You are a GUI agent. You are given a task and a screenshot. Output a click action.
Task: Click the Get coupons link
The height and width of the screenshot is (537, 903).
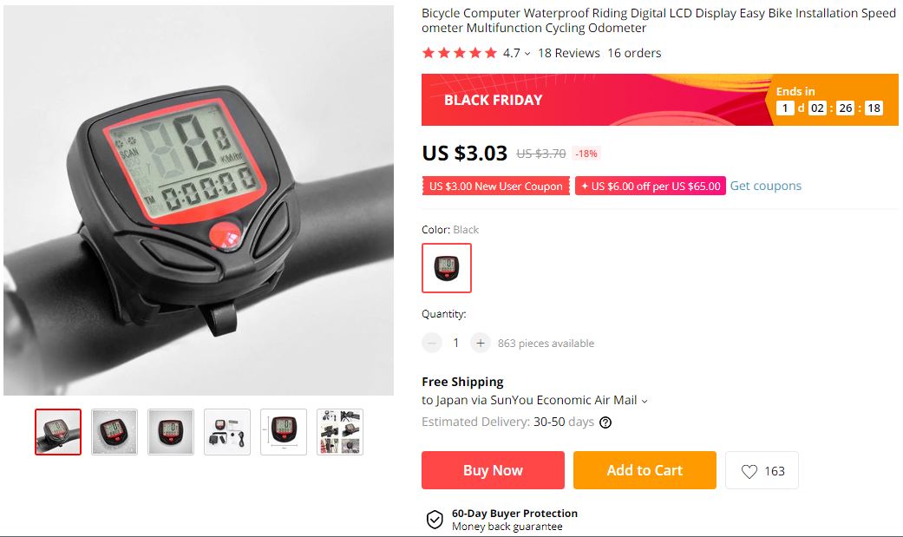[x=765, y=186]
